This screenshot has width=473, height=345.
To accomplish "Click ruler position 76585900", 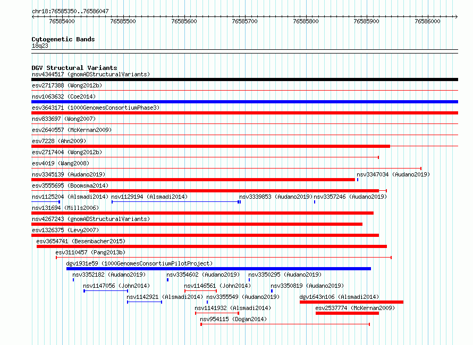I will pyautogui.click(x=367, y=21).
